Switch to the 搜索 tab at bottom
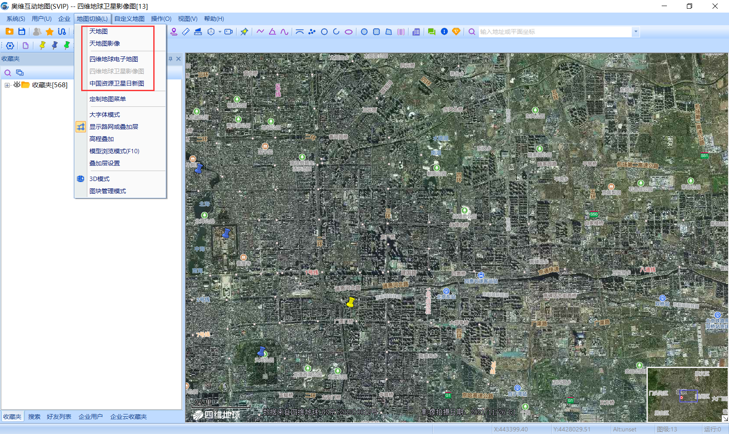Viewport: 729px width, 434px height. coord(34,416)
